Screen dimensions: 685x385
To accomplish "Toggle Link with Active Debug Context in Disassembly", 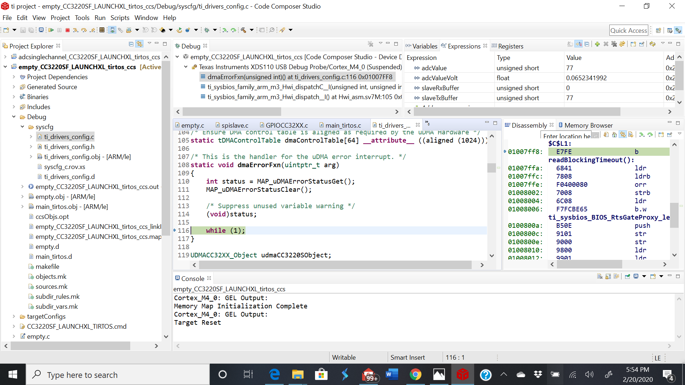I will click(623, 134).
